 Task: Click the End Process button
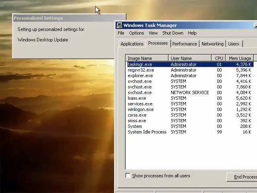point(242,177)
